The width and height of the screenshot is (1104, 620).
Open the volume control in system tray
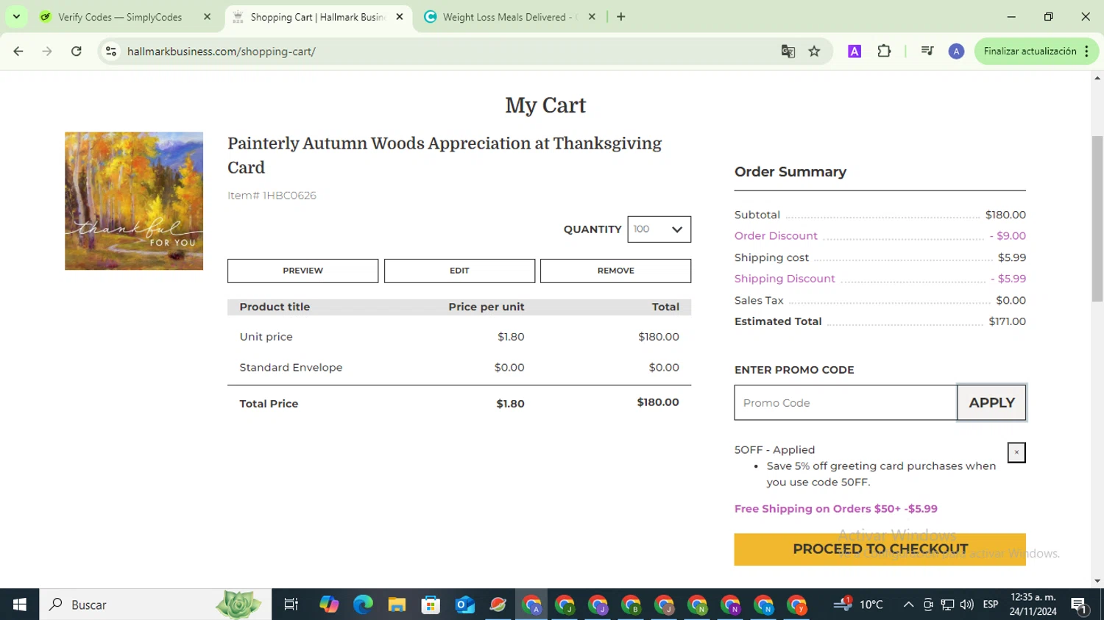(967, 605)
